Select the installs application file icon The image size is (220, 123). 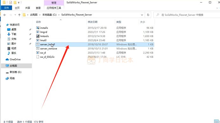click(x=37, y=28)
